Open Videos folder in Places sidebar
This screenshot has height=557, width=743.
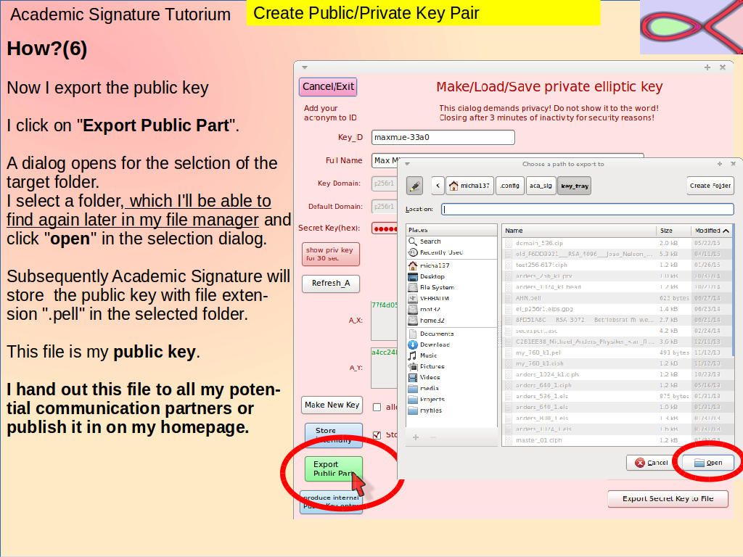[430, 377]
